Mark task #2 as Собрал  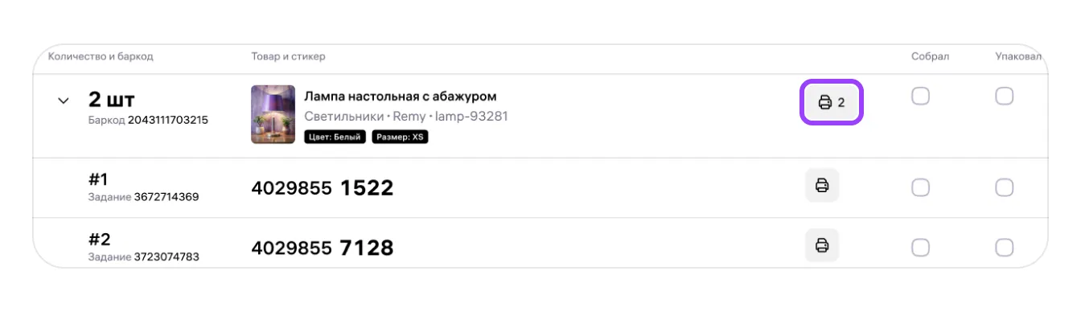coord(920,248)
